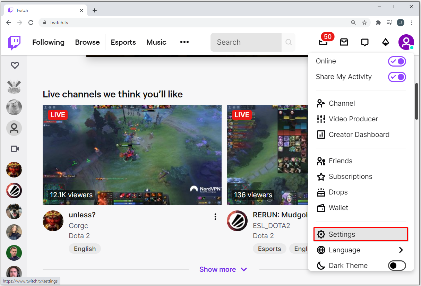
Task: Click in the Twitch search field
Action: pyautogui.click(x=246, y=42)
